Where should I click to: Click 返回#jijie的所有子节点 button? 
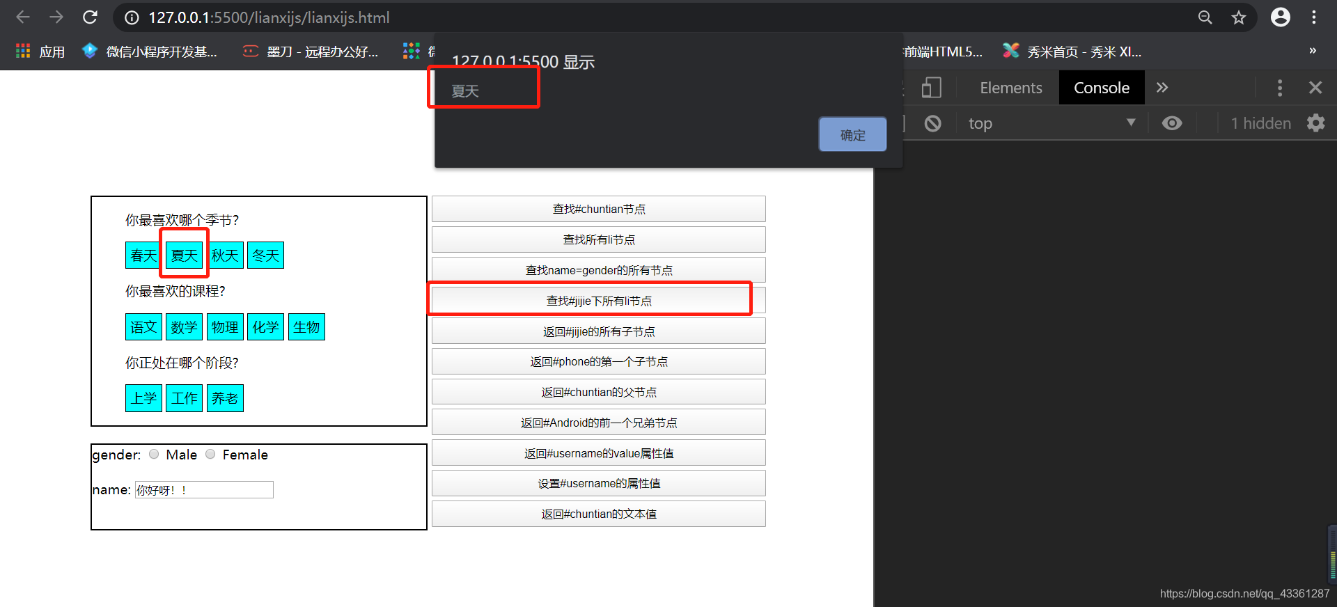(x=598, y=331)
